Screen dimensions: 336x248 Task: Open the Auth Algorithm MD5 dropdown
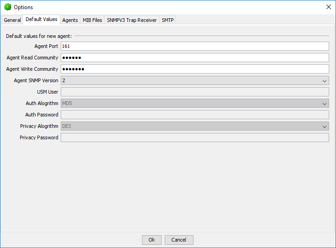pyautogui.click(x=194, y=103)
